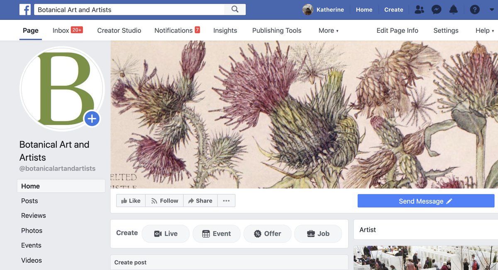
Task: Focus the Botanical Art and Artists search field
Action: pos(129,10)
